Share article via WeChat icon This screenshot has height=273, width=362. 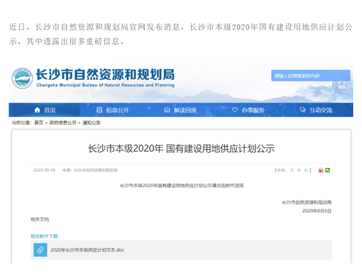(x=328, y=170)
